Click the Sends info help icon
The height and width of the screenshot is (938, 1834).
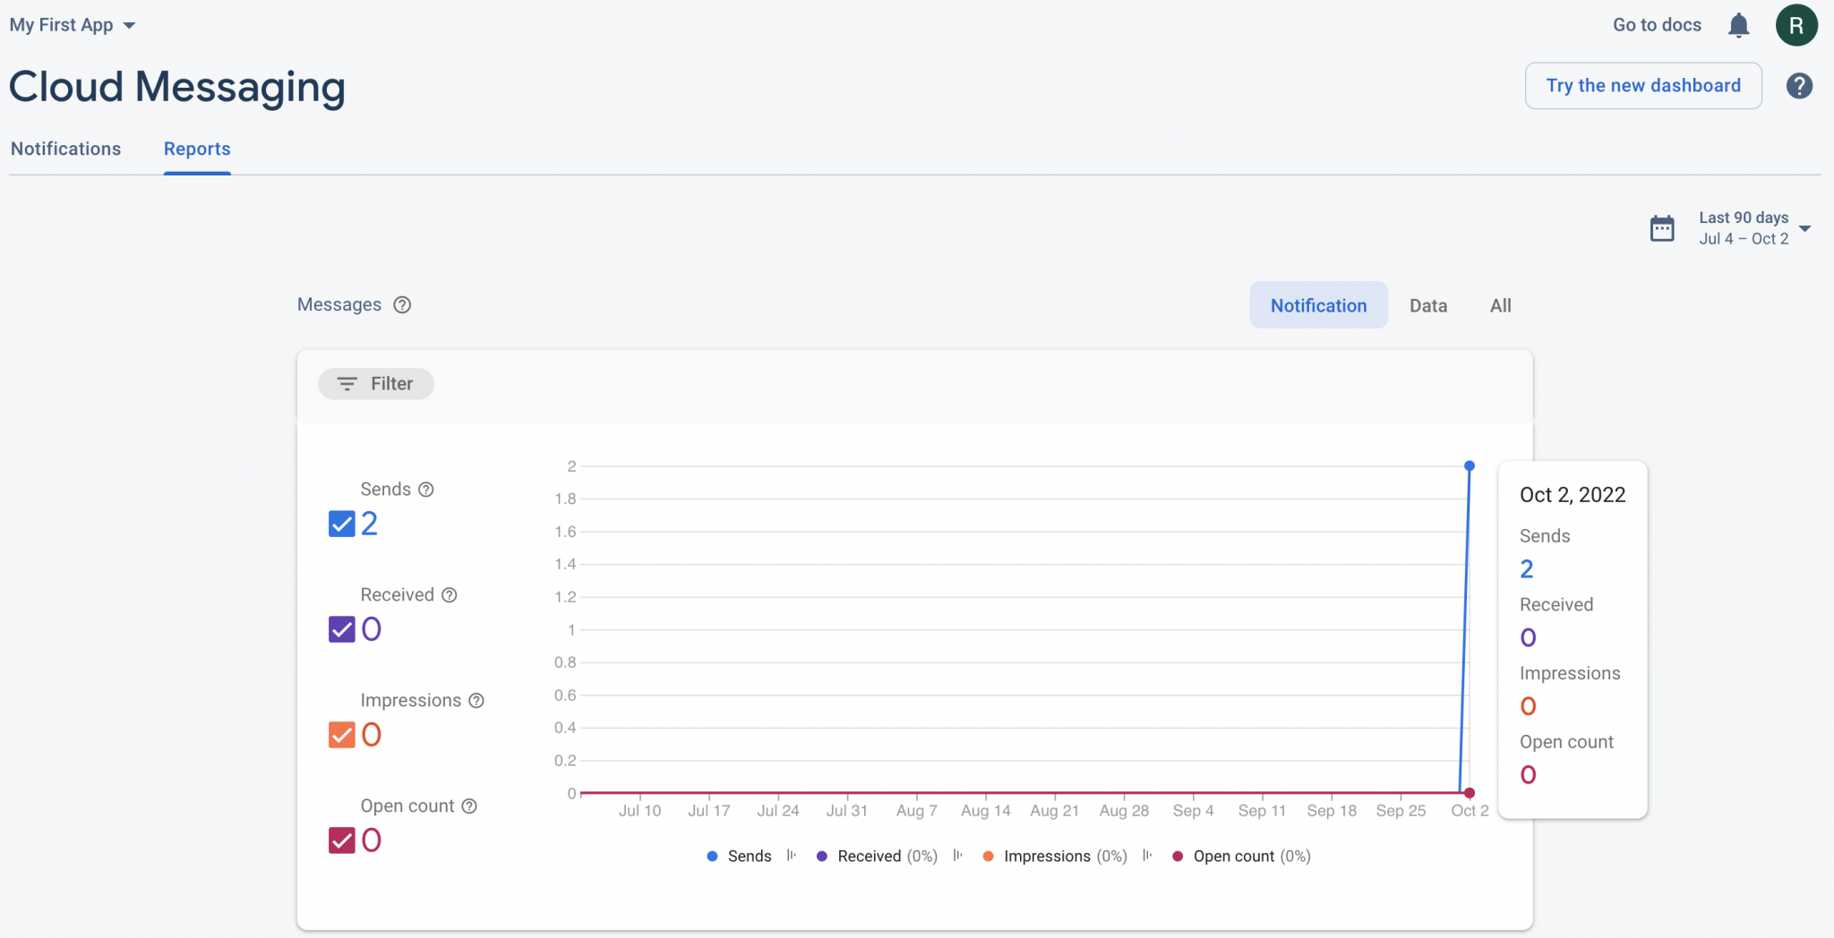coord(426,490)
